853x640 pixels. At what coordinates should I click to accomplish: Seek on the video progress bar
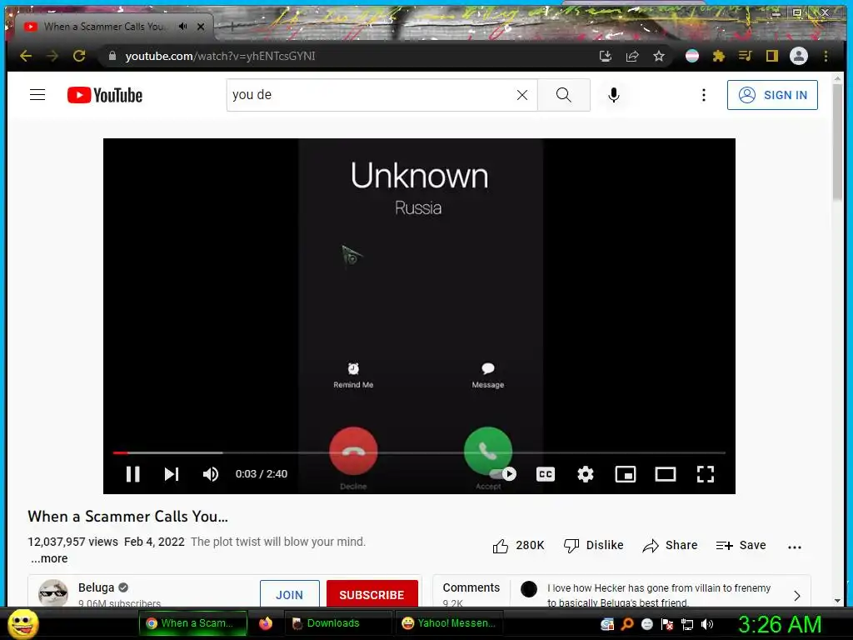(419, 452)
